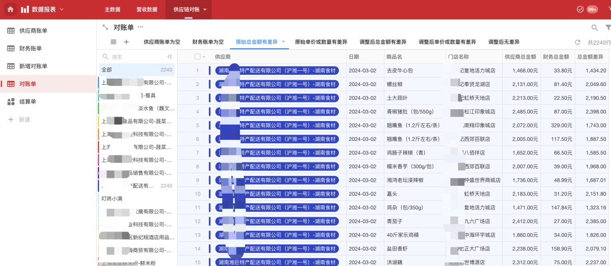This screenshot has width=611, height=266.
Task: Click the dashboard icon beside 结算单
Action: [11, 102]
